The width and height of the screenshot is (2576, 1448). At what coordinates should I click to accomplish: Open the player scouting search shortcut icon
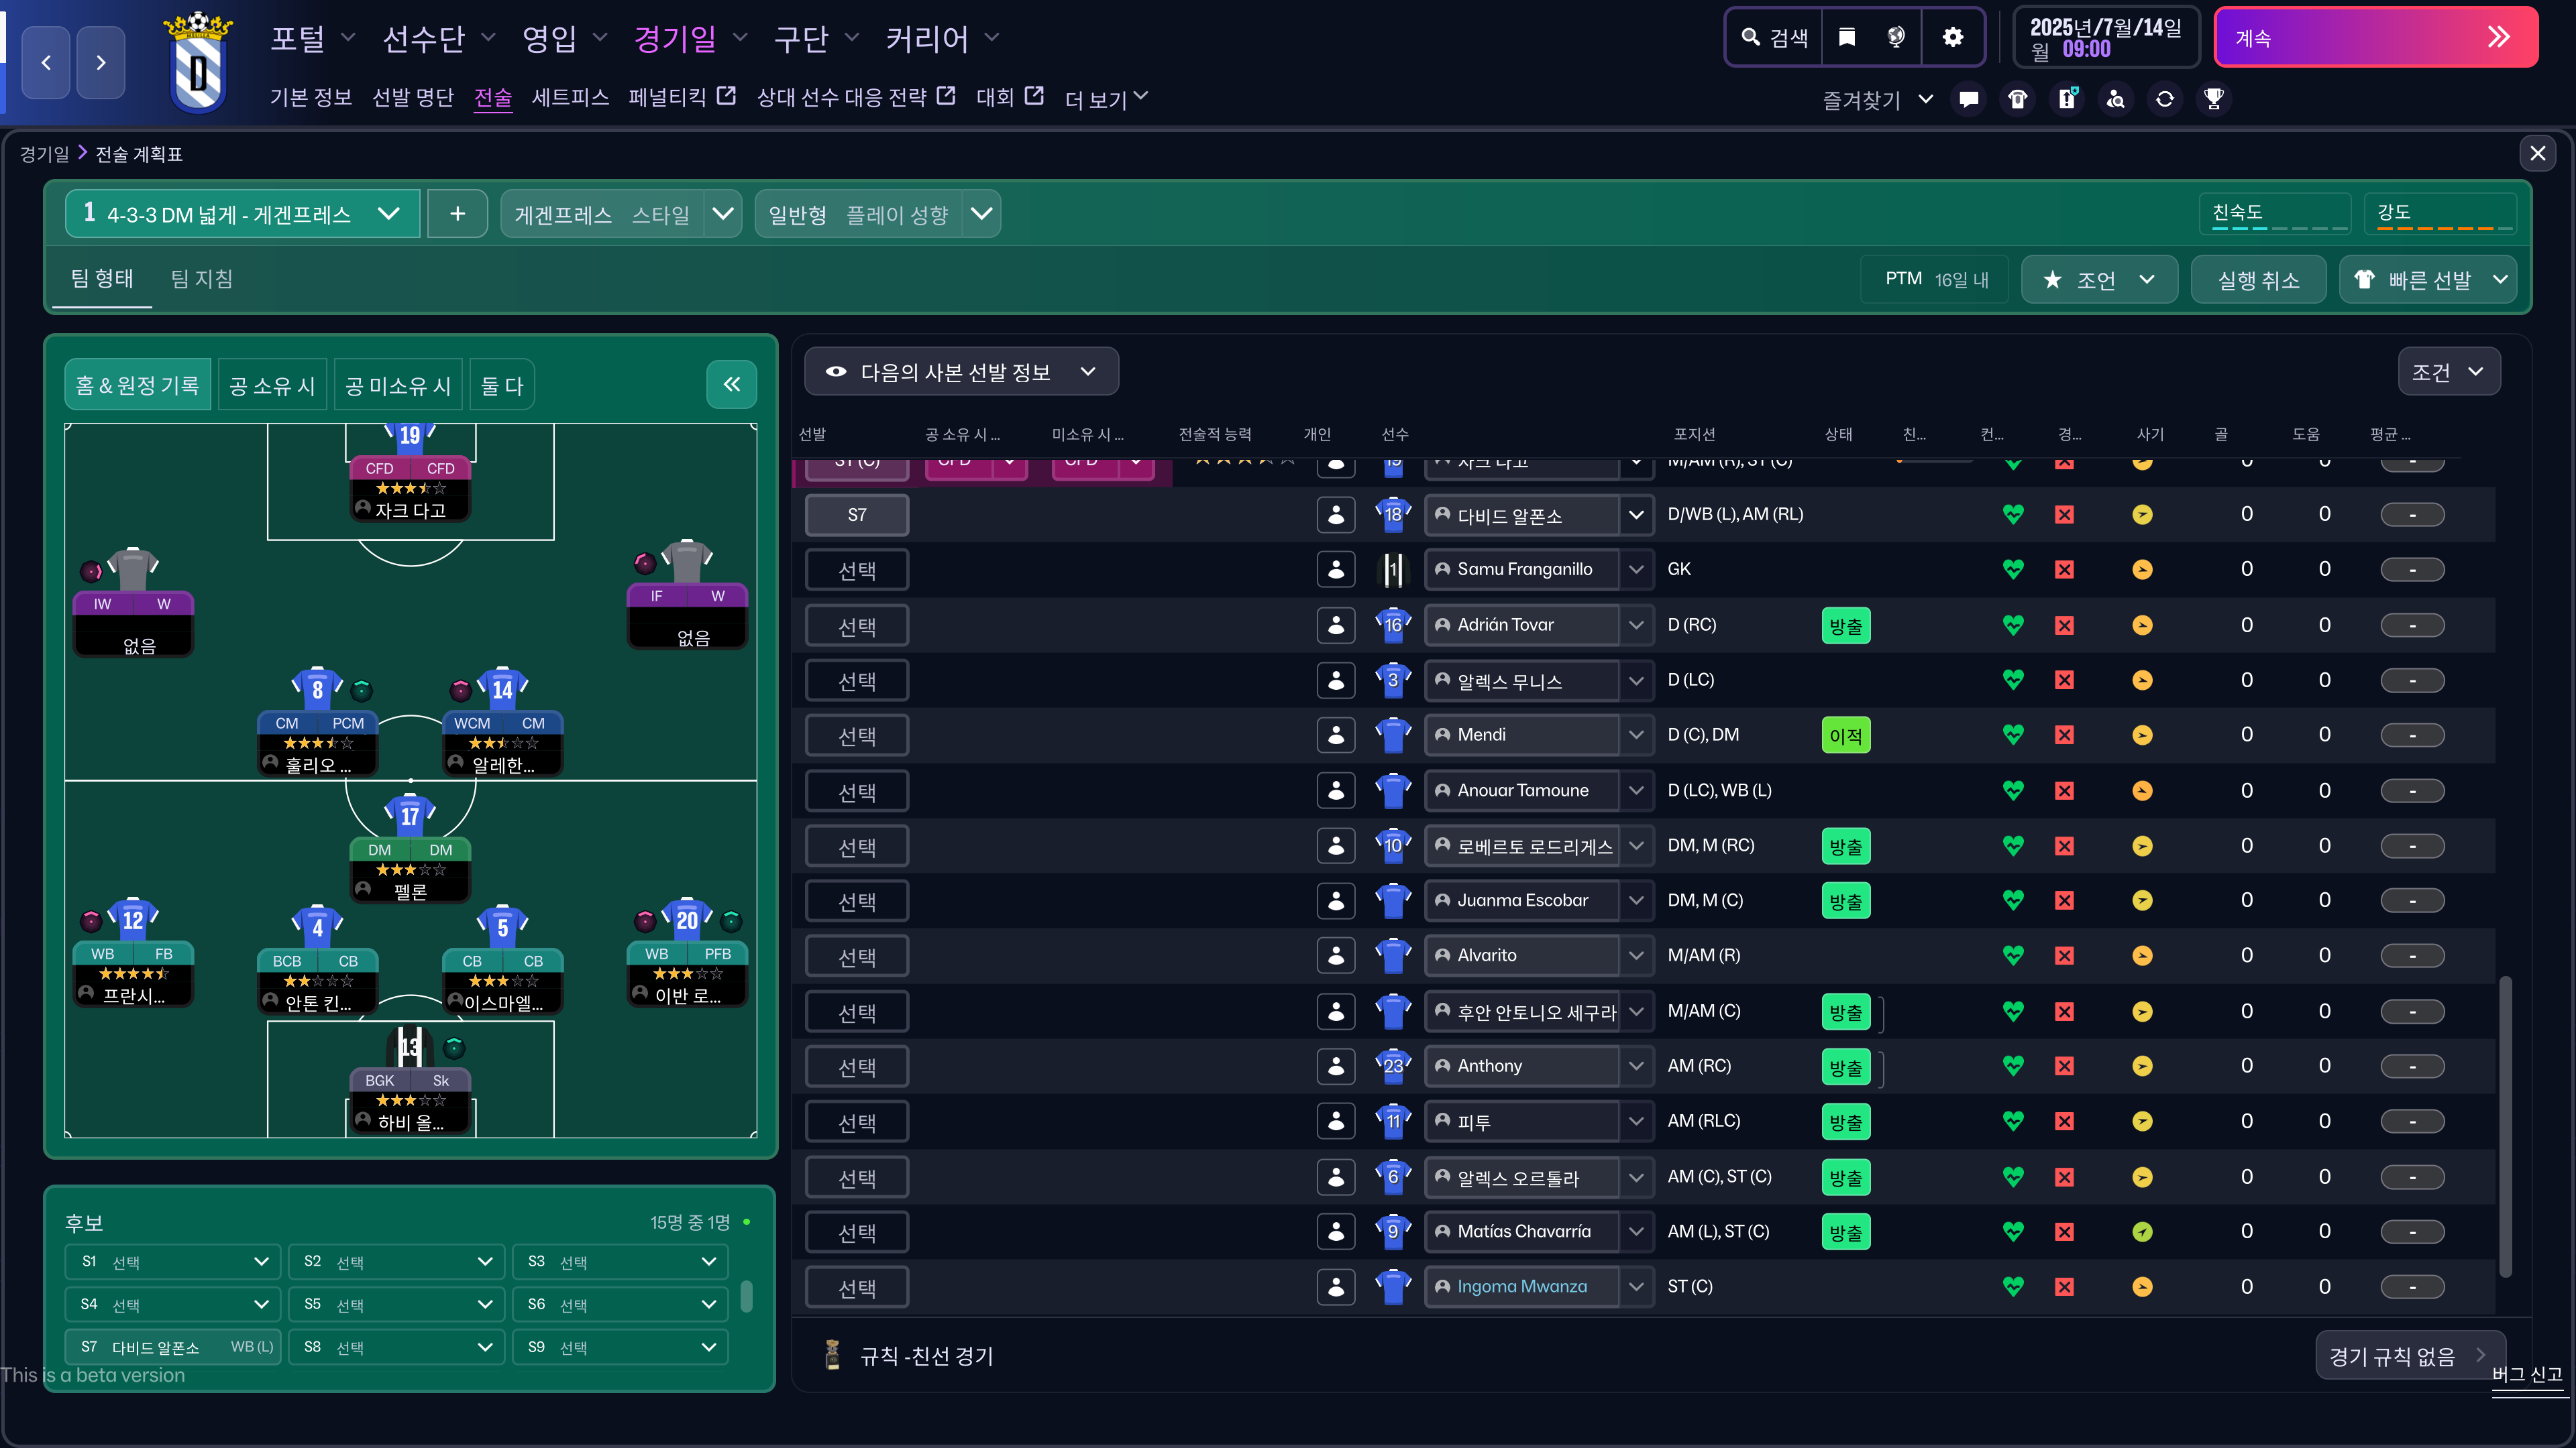[x=2115, y=99]
